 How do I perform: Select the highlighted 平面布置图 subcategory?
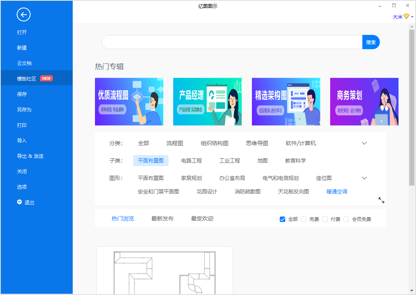pyautogui.click(x=151, y=161)
